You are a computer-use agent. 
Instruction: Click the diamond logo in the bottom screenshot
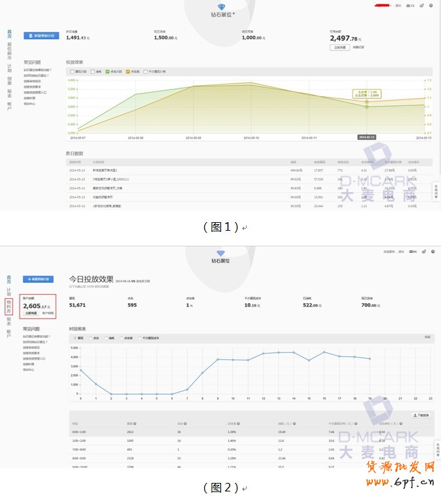coord(220,253)
